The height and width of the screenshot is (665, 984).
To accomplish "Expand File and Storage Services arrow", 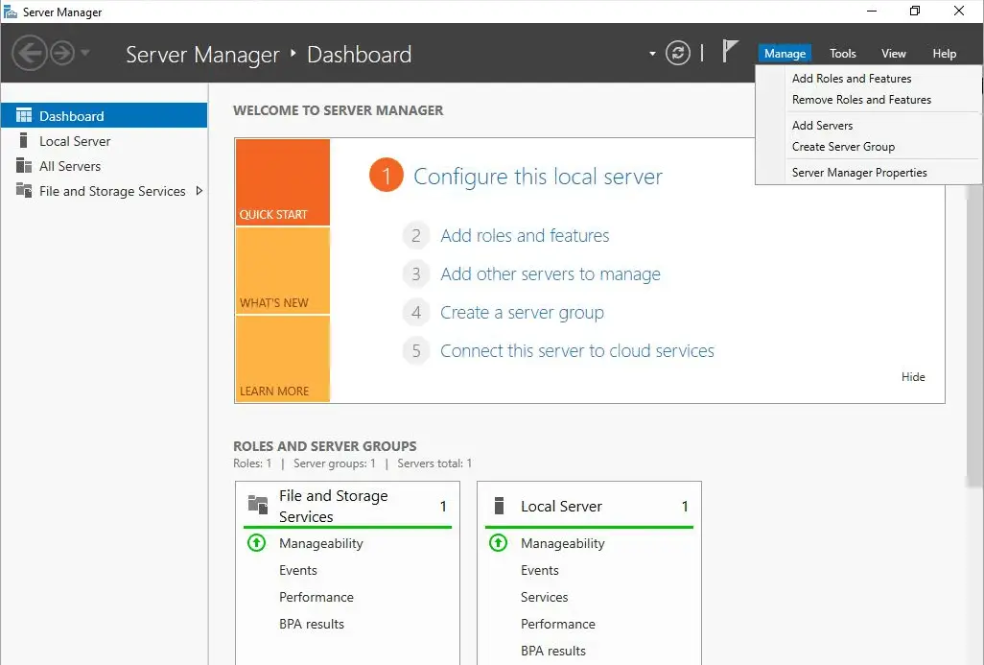I will coord(199,191).
